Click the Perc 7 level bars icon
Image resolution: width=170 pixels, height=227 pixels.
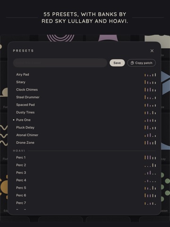pos(150,203)
